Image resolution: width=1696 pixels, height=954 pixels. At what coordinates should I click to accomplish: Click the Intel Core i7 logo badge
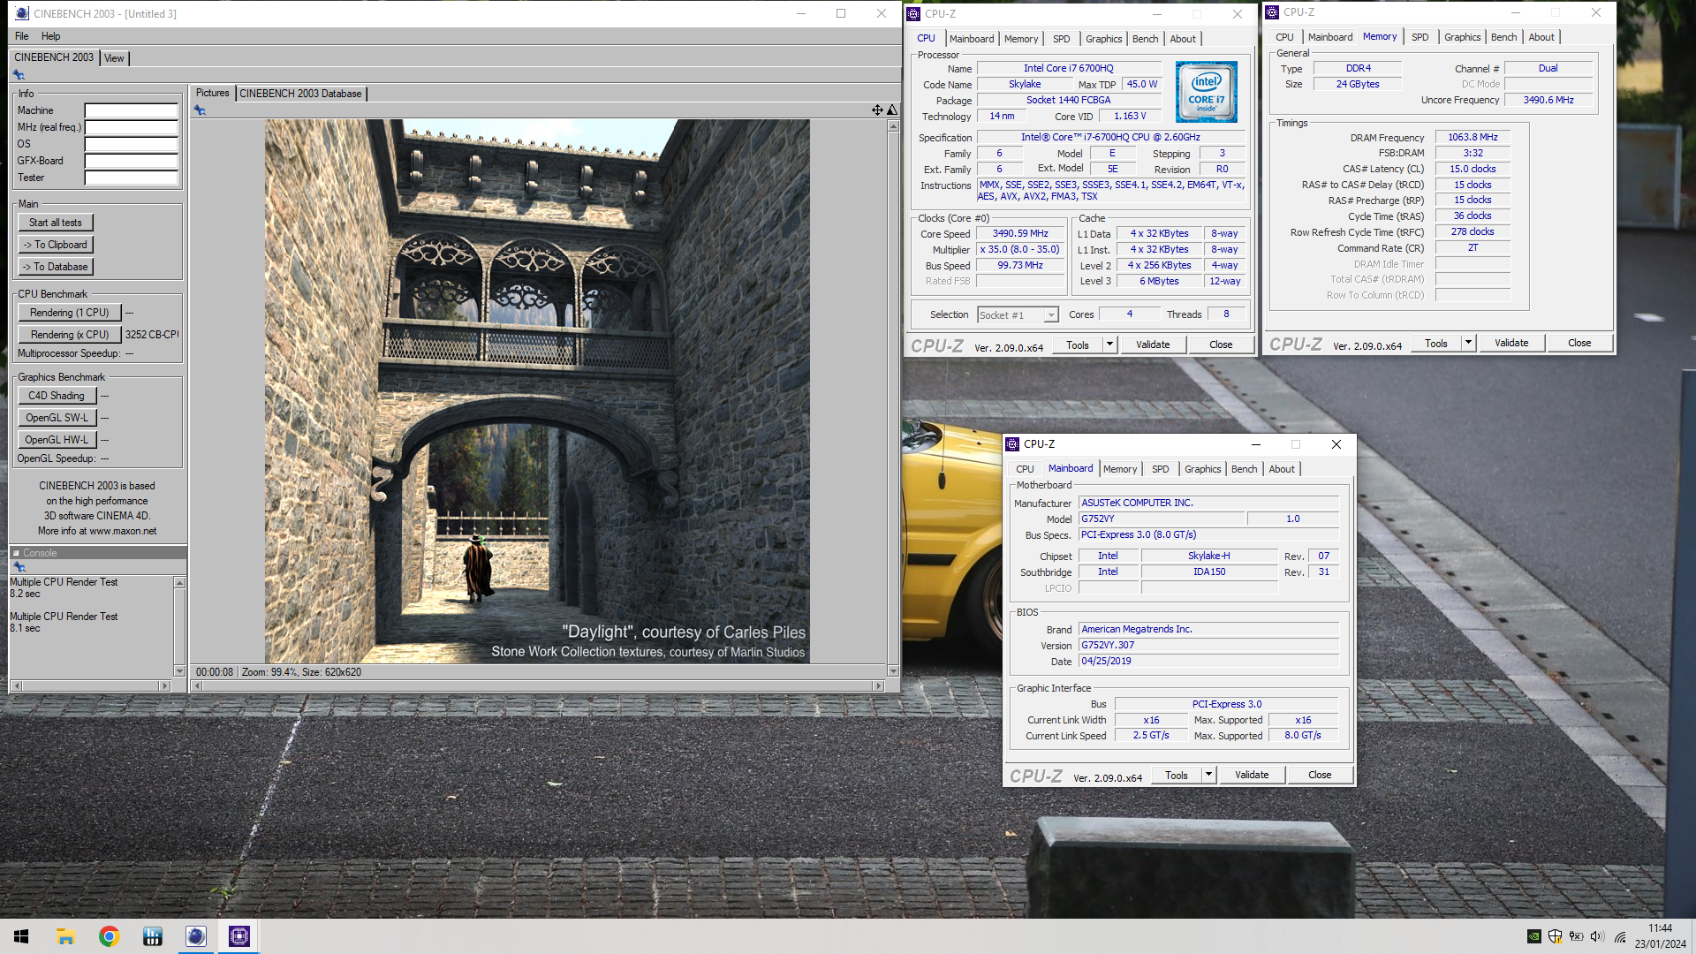1206,92
